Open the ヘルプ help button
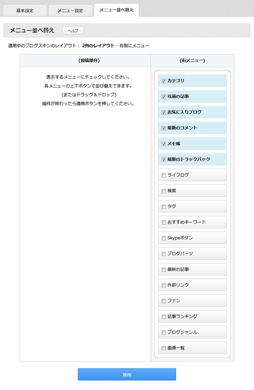This screenshot has height=390, width=254. [73, 30]
